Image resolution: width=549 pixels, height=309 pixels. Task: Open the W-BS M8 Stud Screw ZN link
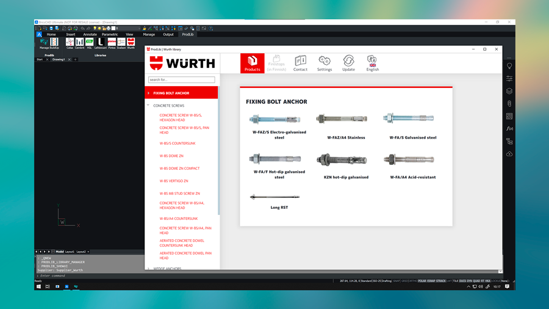click(x=179, y=194)
